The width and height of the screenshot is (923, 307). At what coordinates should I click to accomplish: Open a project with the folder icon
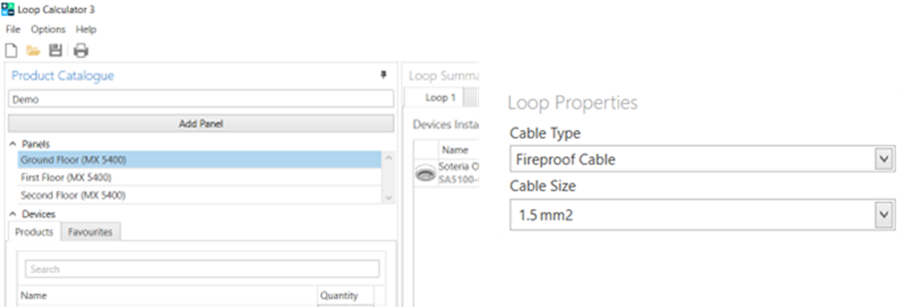pos(33,51)
